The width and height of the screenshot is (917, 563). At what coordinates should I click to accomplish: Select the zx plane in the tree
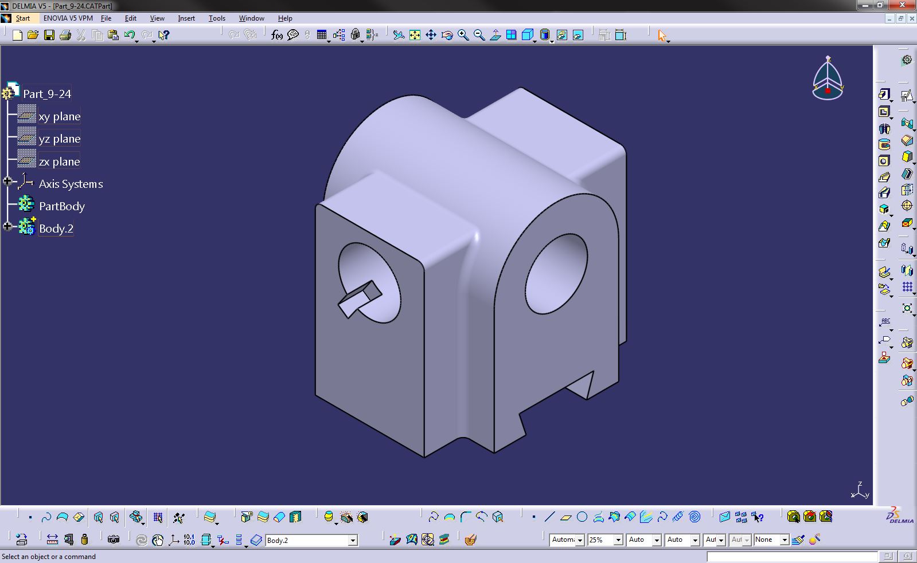pyautogui.click(x=60, y=162)
